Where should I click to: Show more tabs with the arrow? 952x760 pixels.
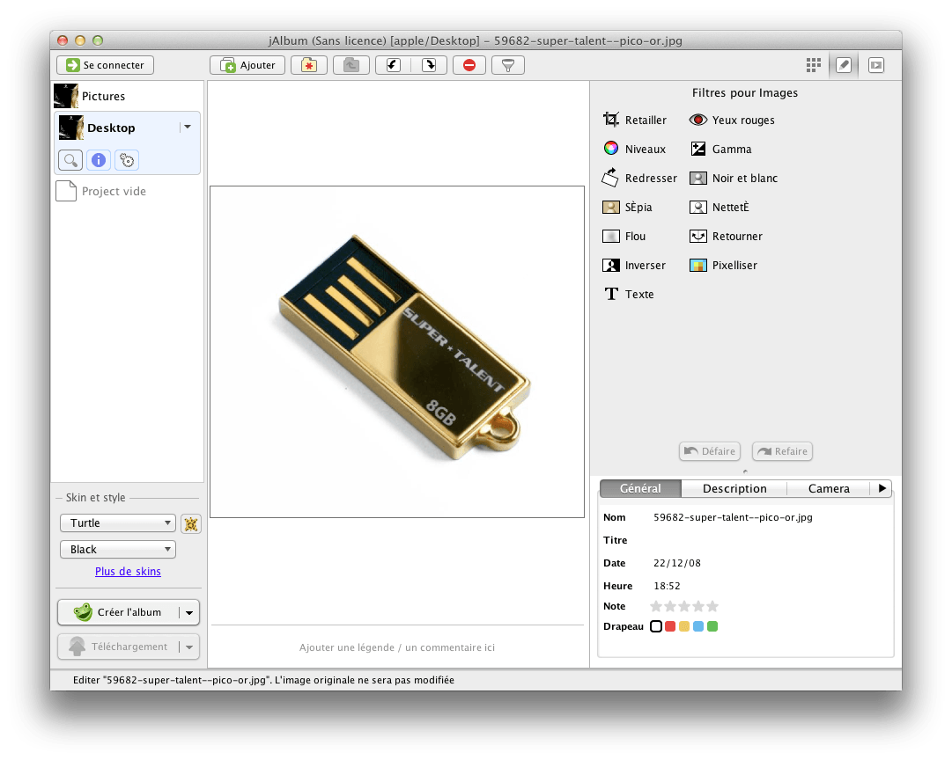point(882,488)
